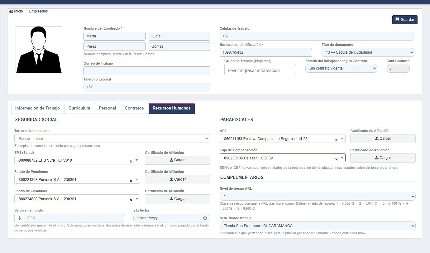Image resolution: width=430 pixels, height=253 pixels.
Task: Open the Caja de Compensación dropdown arrow
Action: [x=342, y=158]
